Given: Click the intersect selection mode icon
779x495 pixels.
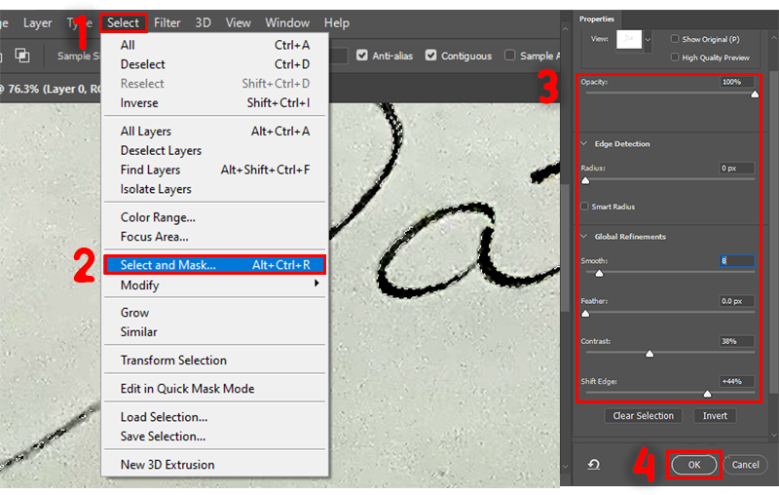Looking at the screenshot, I should tap(22, 57).
